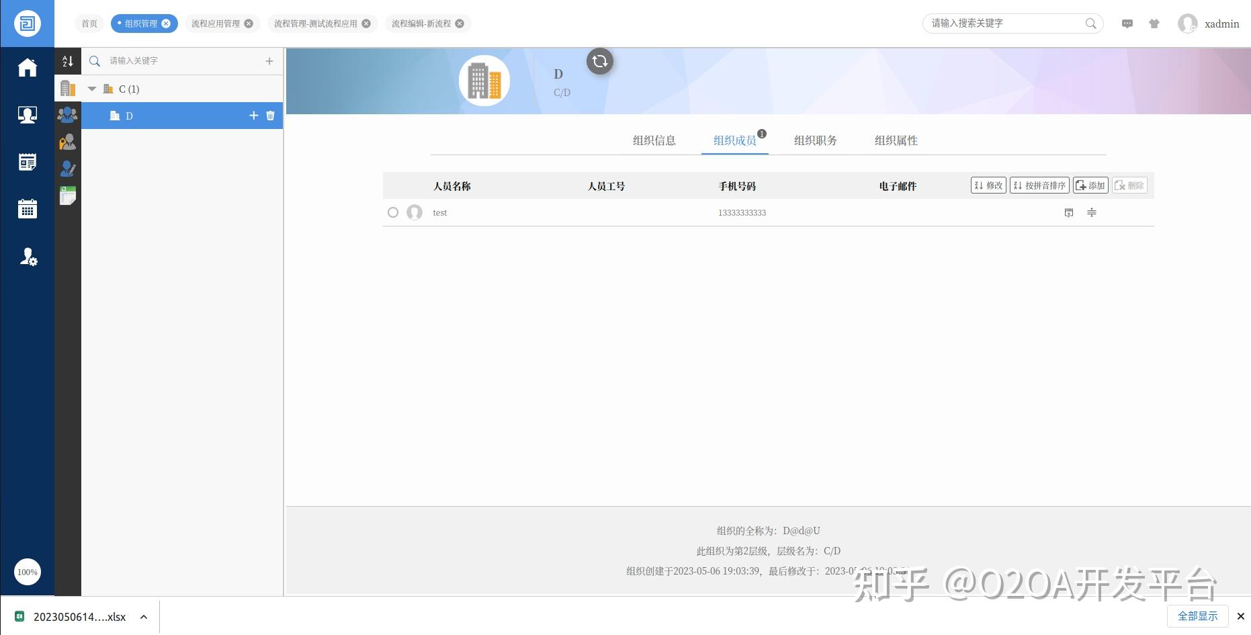This screenshot has width=1251, height=635.
Task: Select the group management icon in sidebar
Action: pos(67,114)
